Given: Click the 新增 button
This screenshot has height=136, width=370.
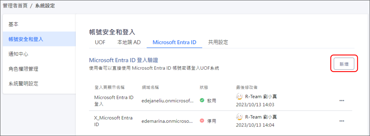Looking at the screenshot, I should 344,64.
